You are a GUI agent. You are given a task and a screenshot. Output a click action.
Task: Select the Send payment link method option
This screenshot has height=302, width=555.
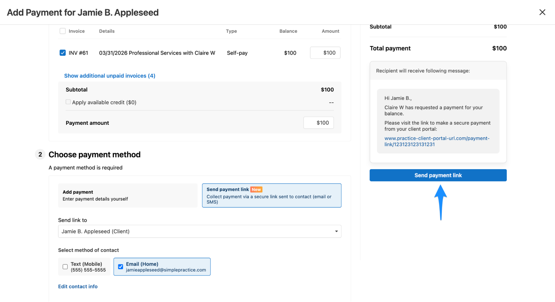(x=272, y=196)
